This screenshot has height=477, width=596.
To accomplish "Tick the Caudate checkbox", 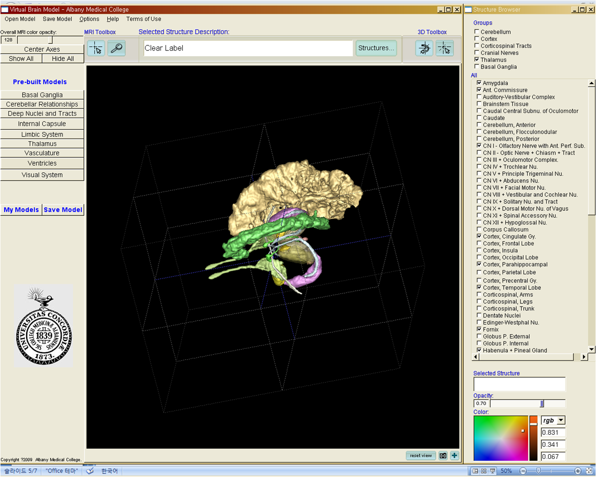I will pyautogui.click(x=479, y=118).
